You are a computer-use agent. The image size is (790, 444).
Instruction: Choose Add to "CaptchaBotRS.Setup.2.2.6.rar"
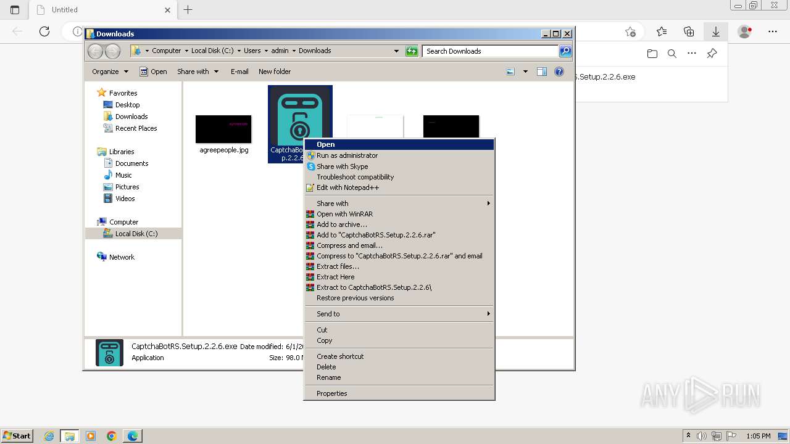pos(399,235)
